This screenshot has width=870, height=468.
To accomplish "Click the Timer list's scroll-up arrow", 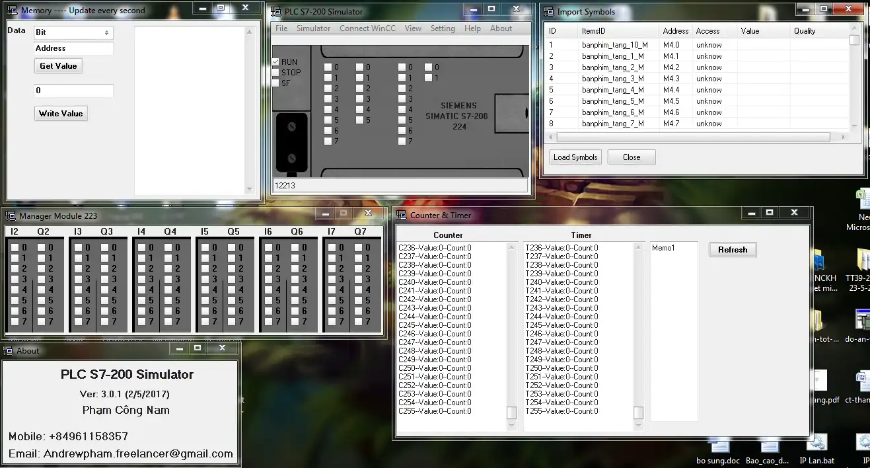I will (638, 247).
